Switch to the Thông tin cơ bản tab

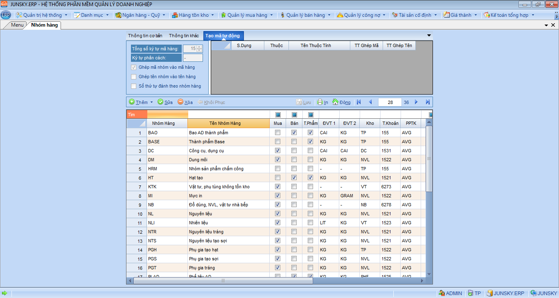click(x=145, y=36)
